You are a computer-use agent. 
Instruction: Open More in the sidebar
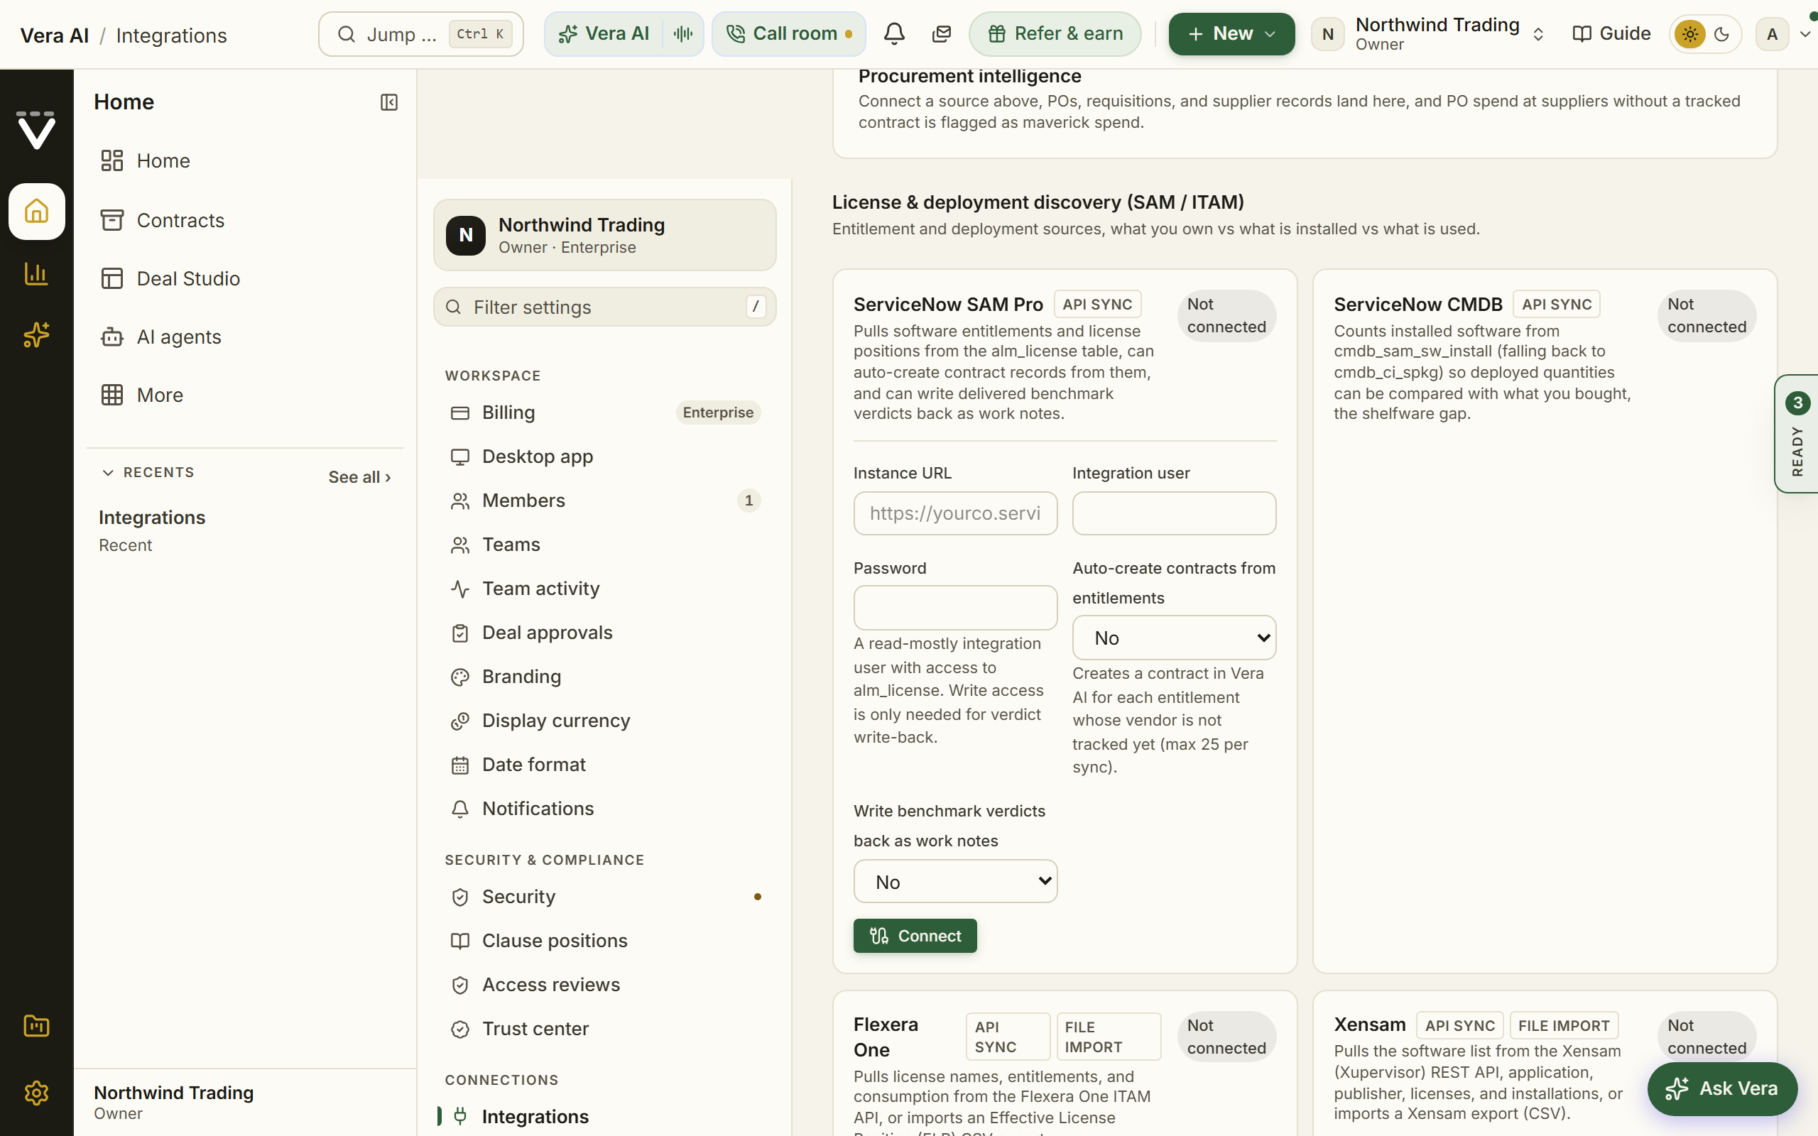[245, 395]
